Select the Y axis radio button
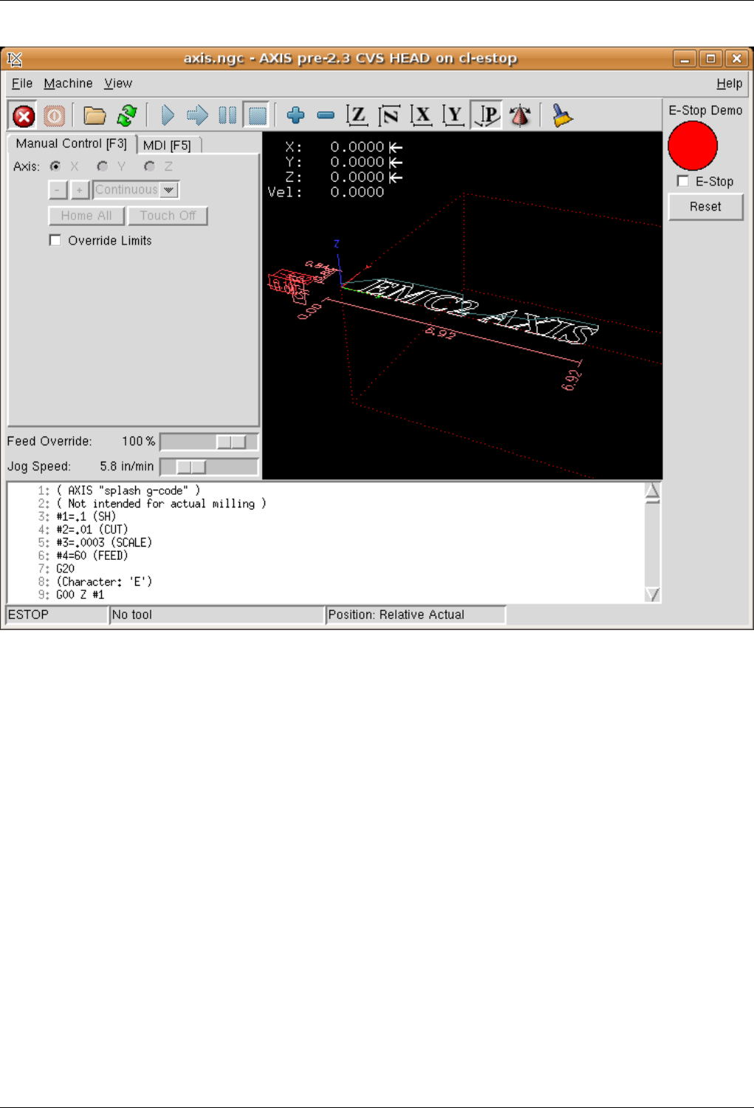Viewport: 754px width, 1108px height. [x=103, y=166]
